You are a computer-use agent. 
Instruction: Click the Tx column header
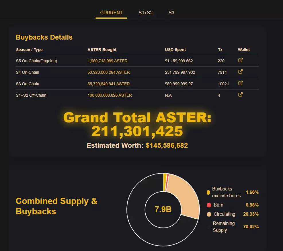click(x=220, y=50)
